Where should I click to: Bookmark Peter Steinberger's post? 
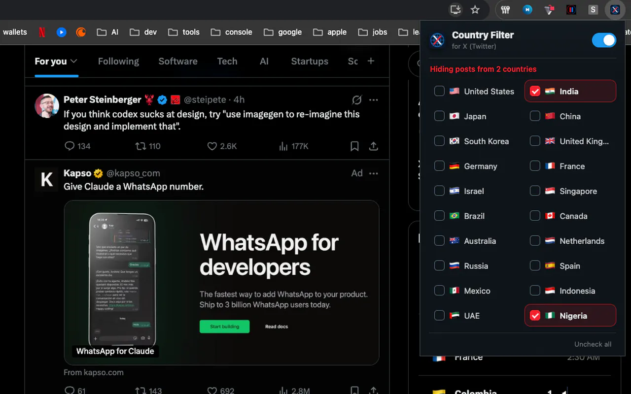pos(354,146)
